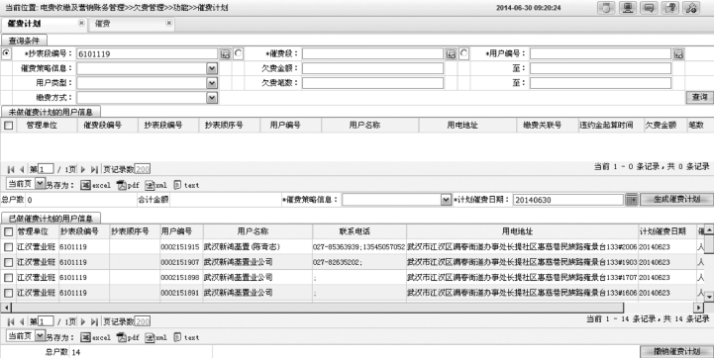
Task: Open lookup icon beside 用户编号 field
Action: (x=678, y=53)
